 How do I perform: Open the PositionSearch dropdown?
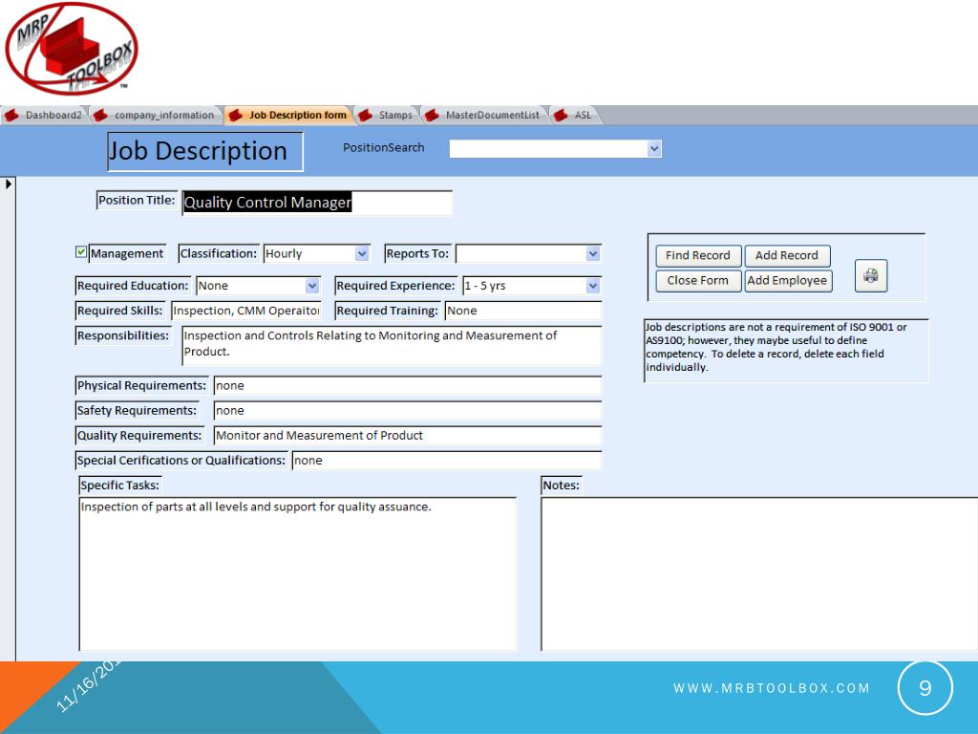653,148
